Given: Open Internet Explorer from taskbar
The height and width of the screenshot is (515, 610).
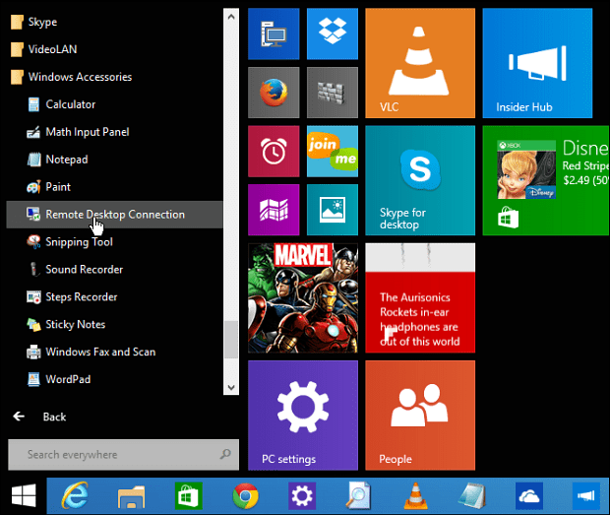Looking at the screenshot, I should pyautogui.click(x=75, y=495).
